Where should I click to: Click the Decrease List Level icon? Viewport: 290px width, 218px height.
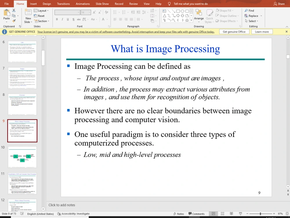point(133,12)
